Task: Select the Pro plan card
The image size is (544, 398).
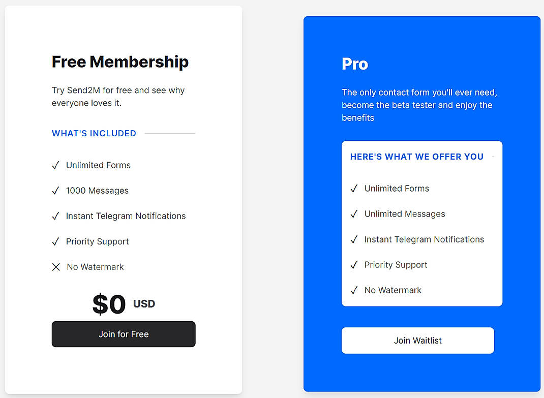Action: pyautogui.click(x=354, y=64)
